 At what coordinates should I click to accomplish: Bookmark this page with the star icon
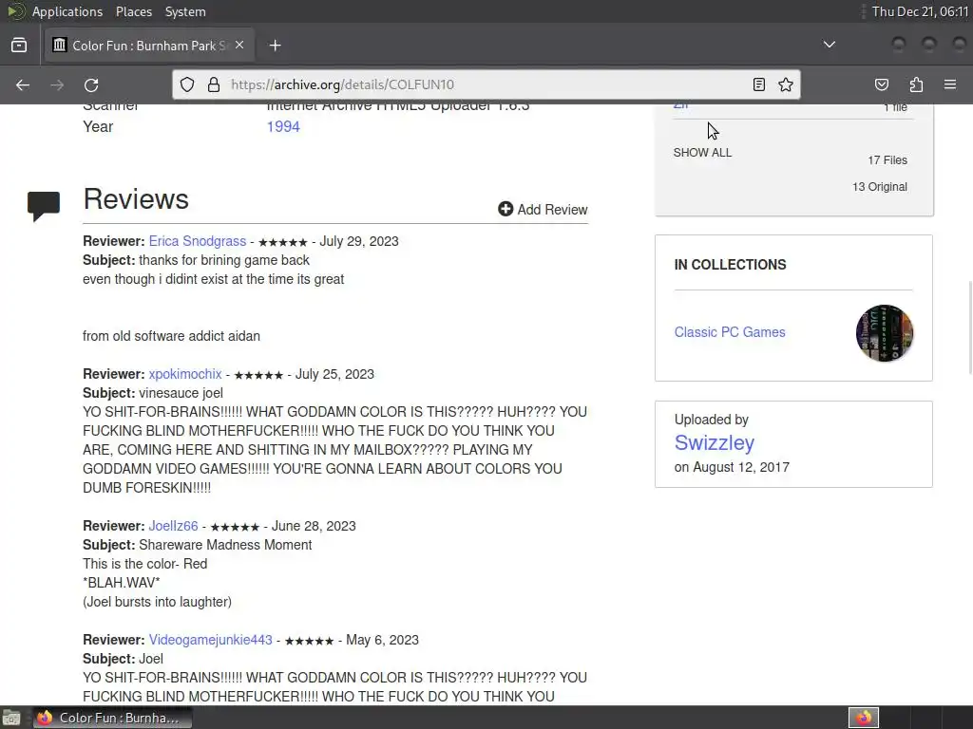pyautogui.click(x=786, y=84)
